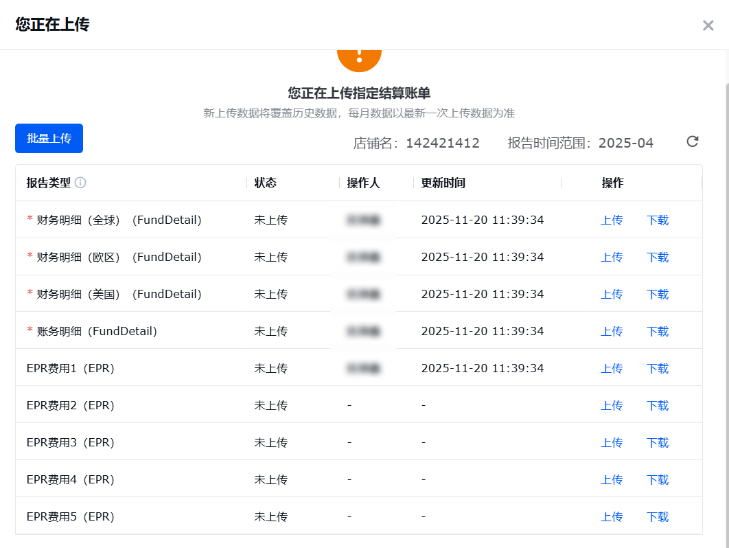Click the refresh icon beside report time range
Image resolution: width=729 pixels, height=548 pixels.
(x=693, y=141)
